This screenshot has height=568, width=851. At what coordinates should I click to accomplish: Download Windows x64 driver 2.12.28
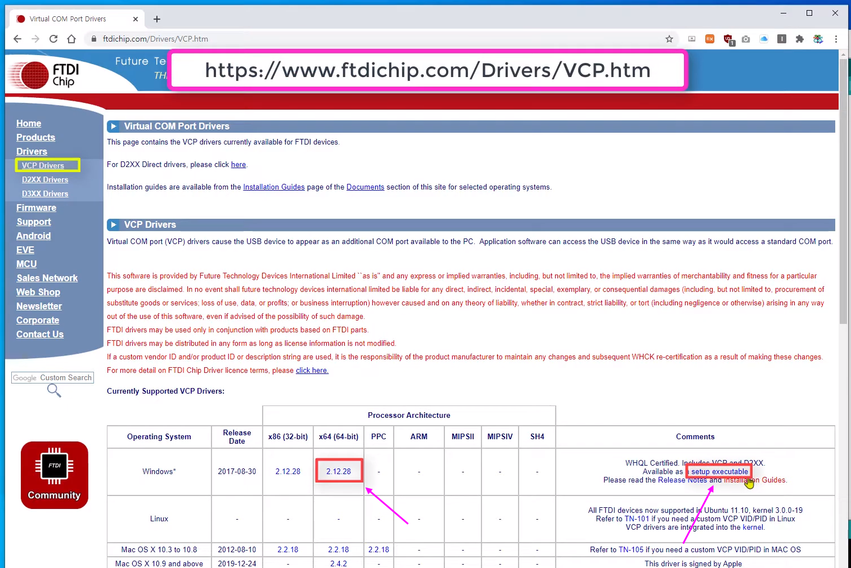pos(339,472)
